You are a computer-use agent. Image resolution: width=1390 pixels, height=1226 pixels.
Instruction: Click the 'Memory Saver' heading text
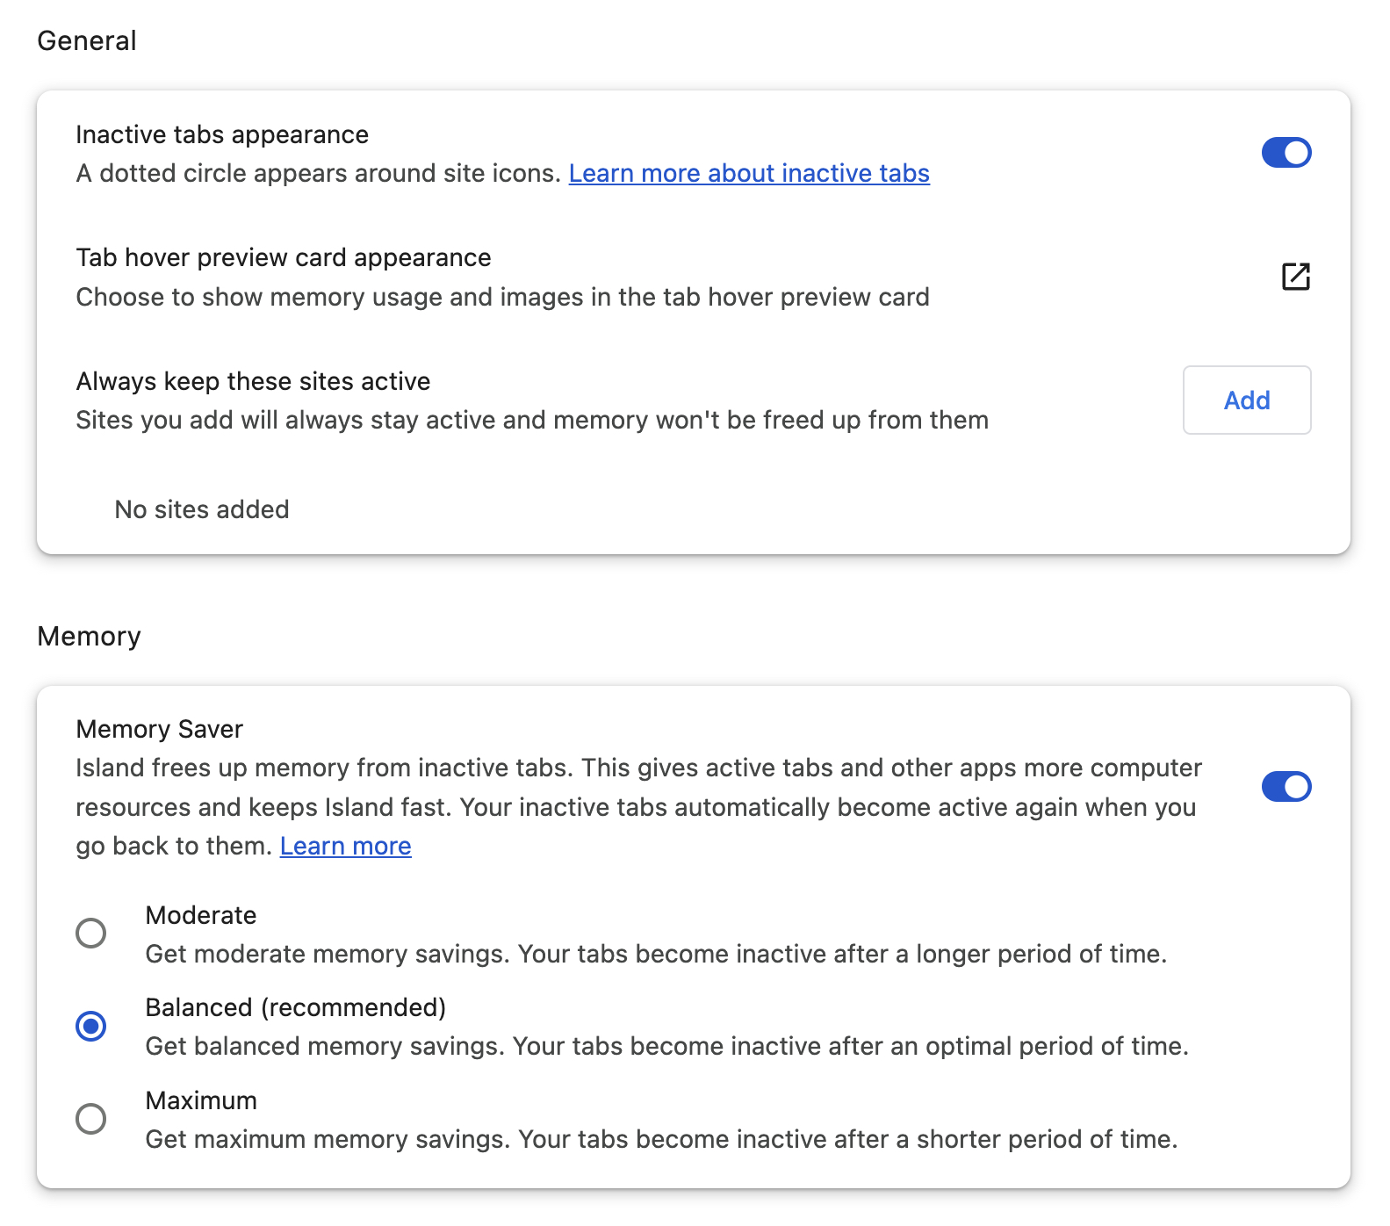(159, 729)
